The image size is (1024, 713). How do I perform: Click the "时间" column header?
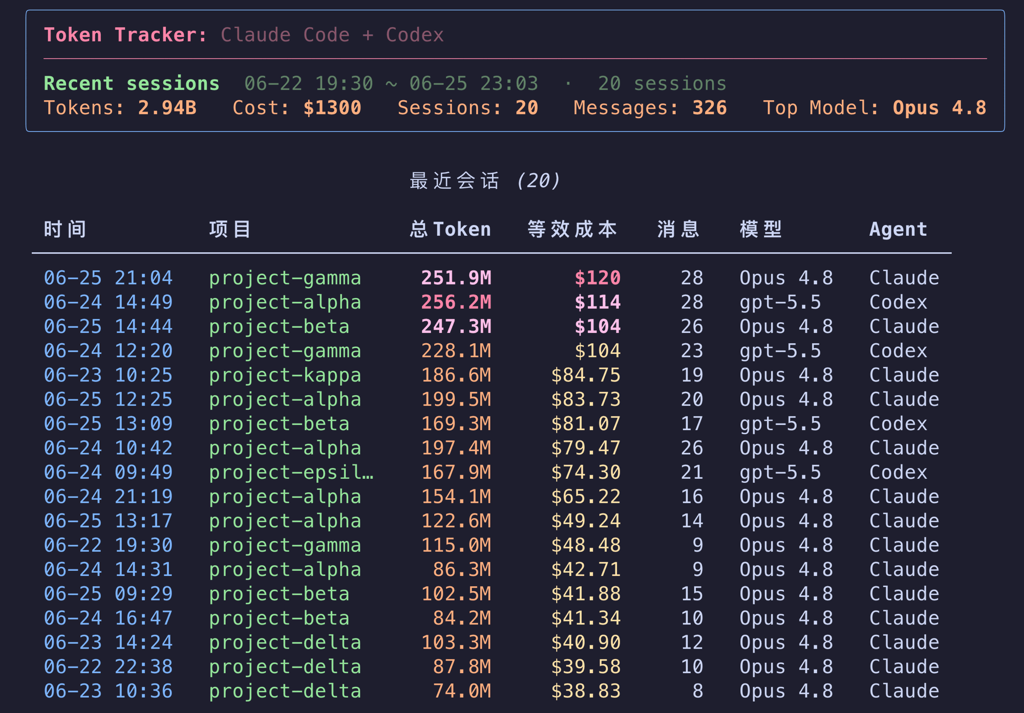point(65,229)
